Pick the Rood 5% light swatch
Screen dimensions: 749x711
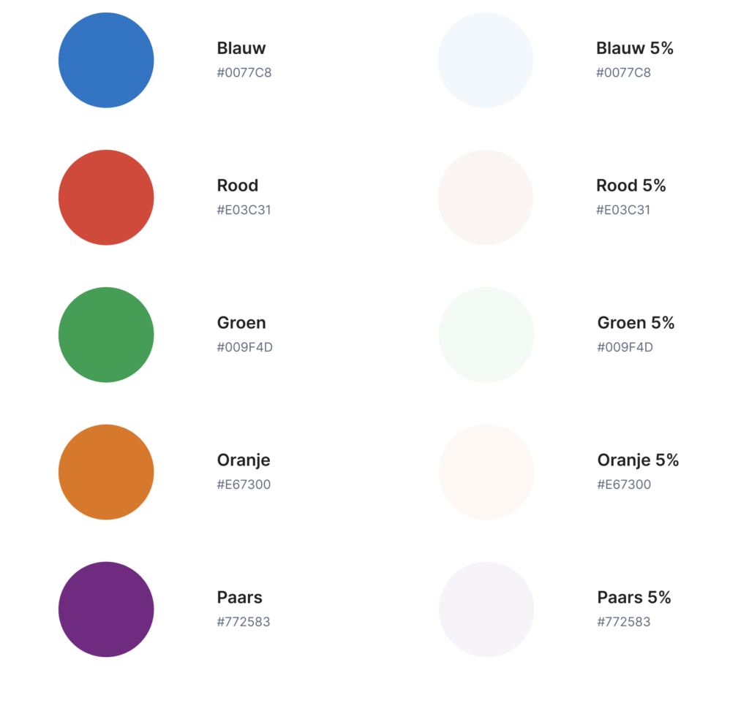coord(486,197)
